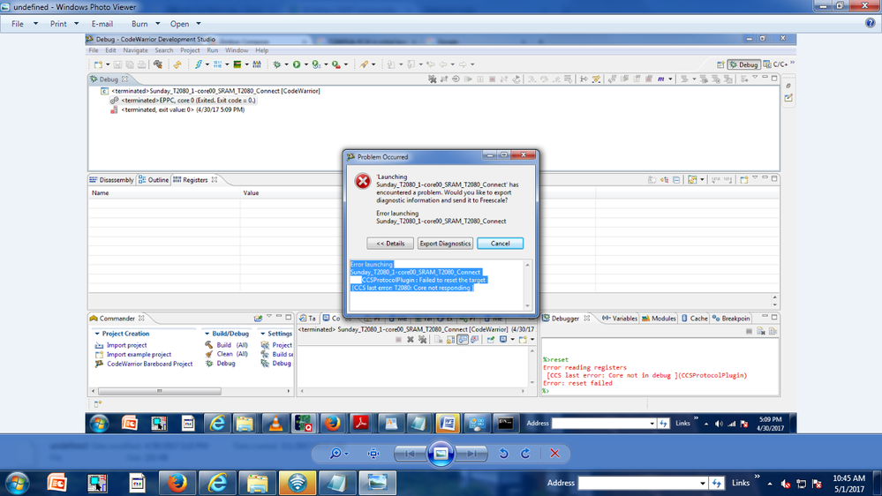Click the Build (All) link in Commander
This screenshot has width=882, height=496.
click(231, 345)
